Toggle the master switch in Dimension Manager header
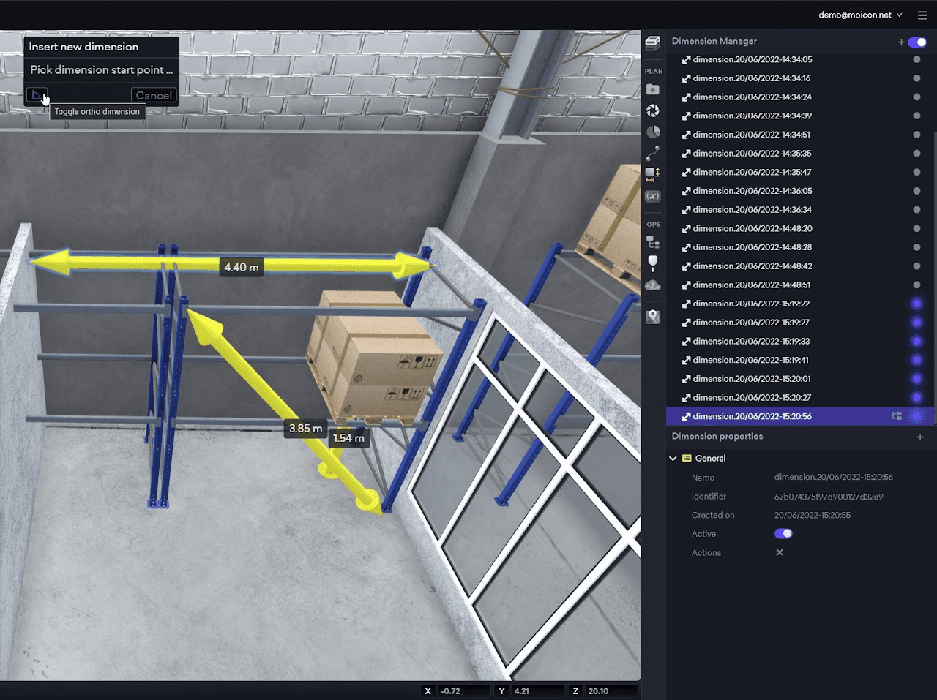 coord(917,42)
